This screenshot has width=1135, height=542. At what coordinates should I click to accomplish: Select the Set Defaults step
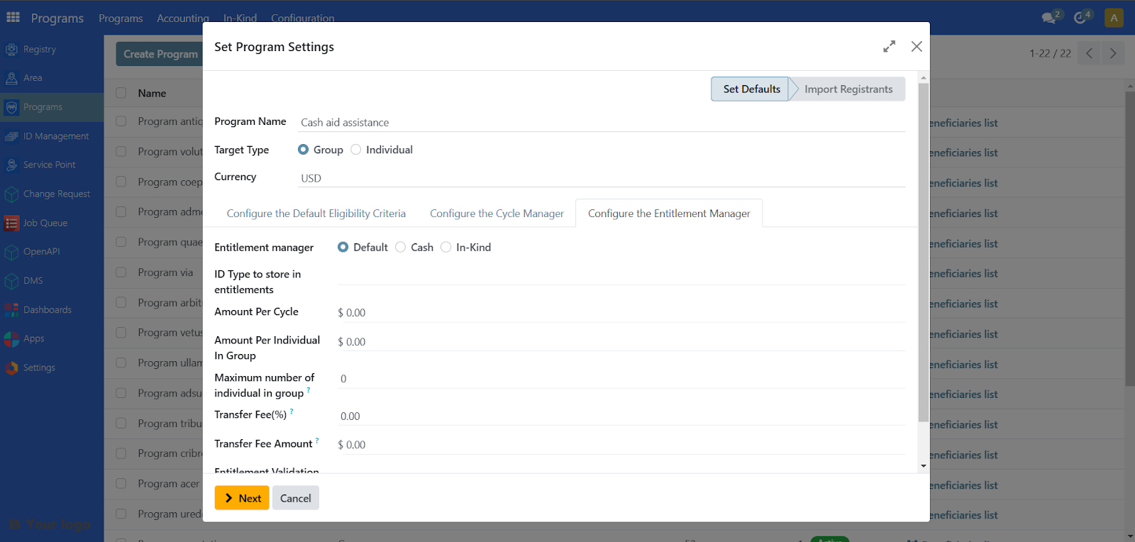pos(751,89)
